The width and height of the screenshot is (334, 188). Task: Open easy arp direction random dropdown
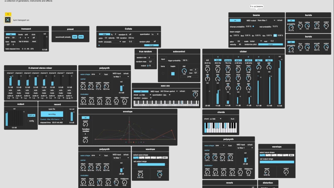(x=146, y=98)
